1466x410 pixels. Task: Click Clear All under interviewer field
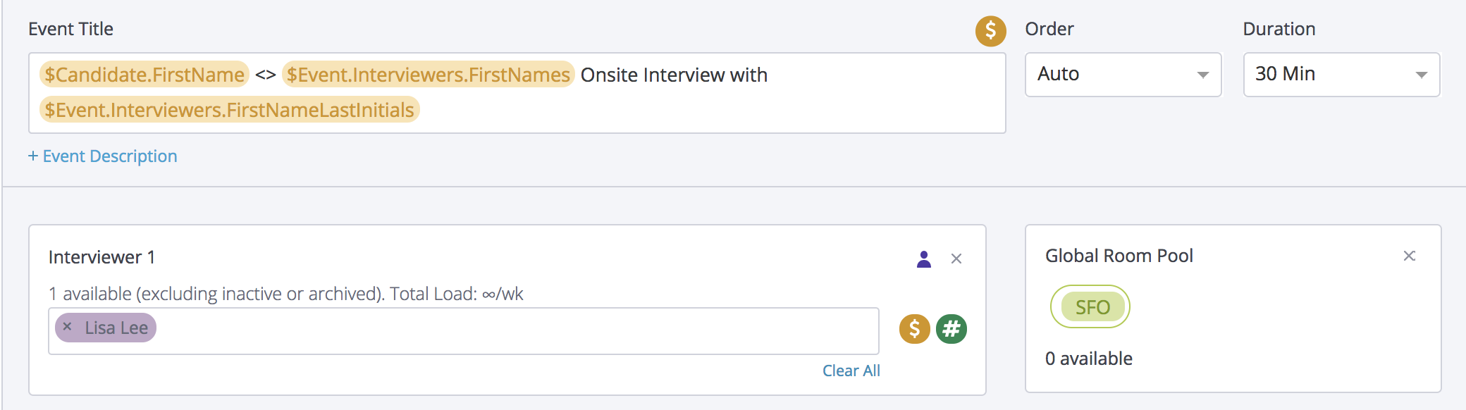point(851,371)
